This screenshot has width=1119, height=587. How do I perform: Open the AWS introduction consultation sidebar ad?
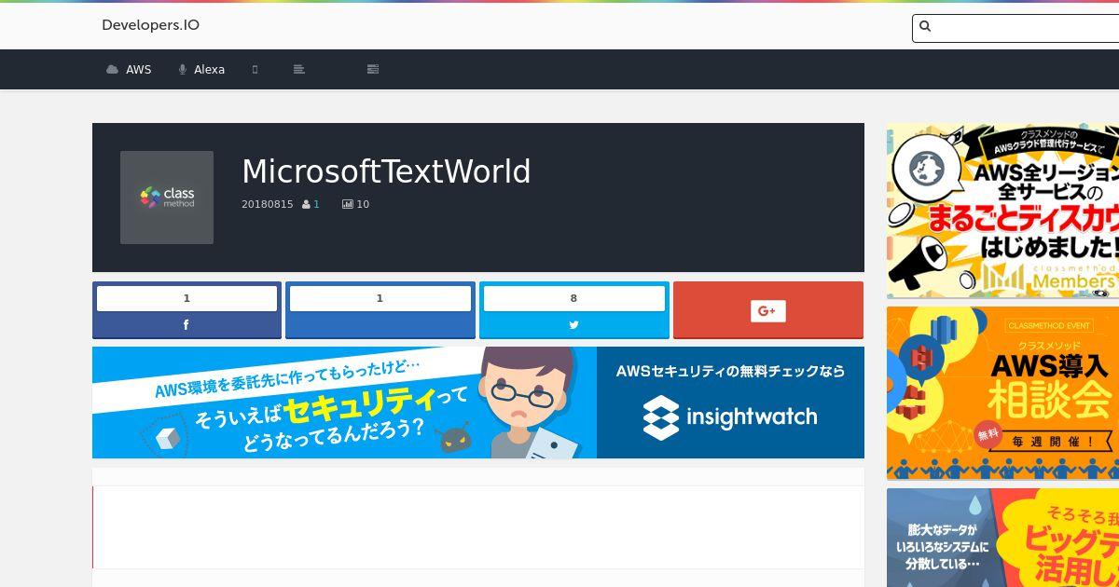pos(1002,393)
